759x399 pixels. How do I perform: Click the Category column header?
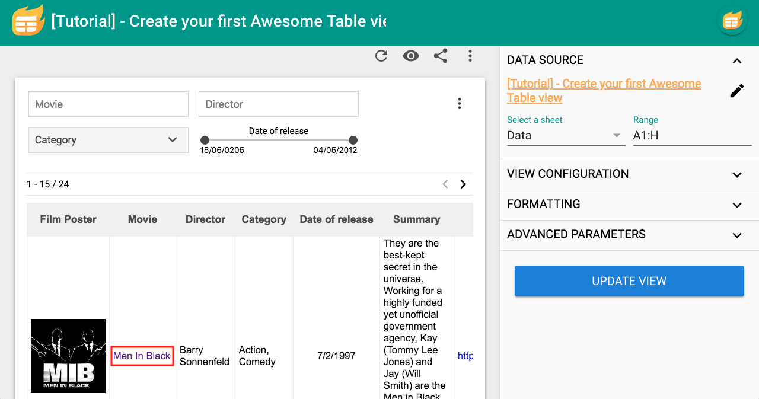click(x=264, y=219)
